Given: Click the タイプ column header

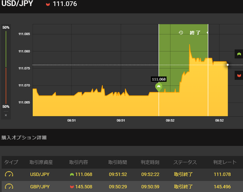Looking at the screenshot, I should click(x=11, y=162).
